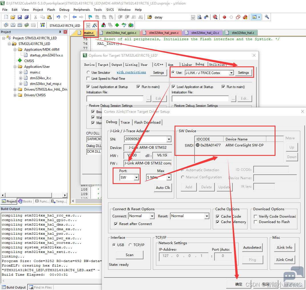This screenshot has height=290, width=306.
Task: Toggle the Cache Code checkbox
Action: point(218,217)
